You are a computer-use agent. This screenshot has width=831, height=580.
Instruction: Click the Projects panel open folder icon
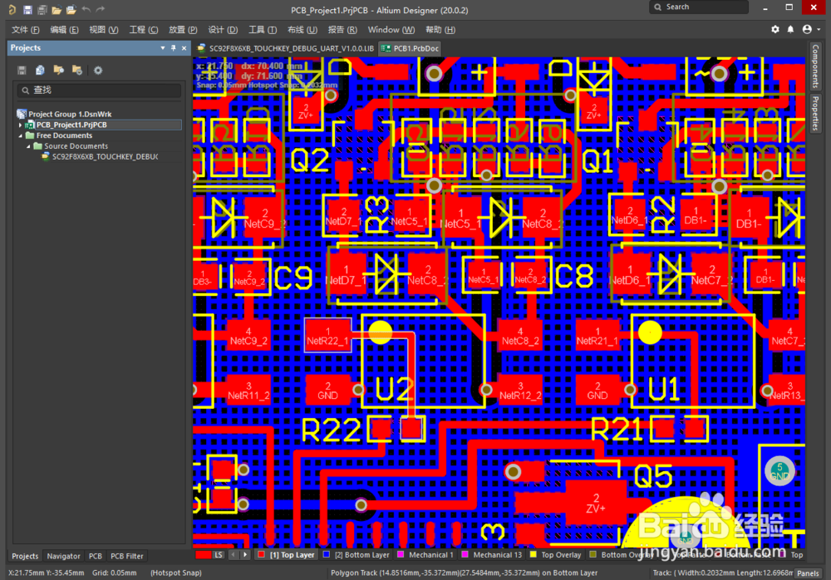coord(58,70)
